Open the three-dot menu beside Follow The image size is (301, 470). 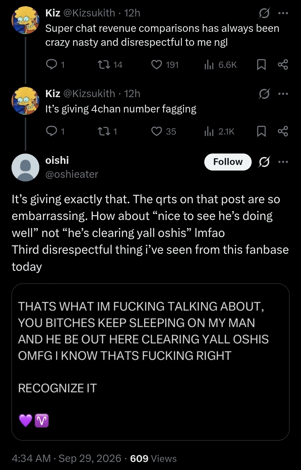283,162
